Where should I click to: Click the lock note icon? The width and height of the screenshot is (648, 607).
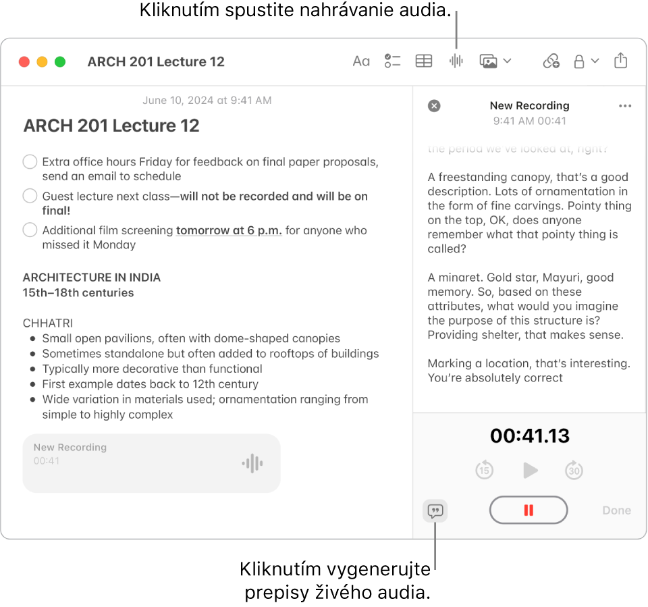click(579, 61)
